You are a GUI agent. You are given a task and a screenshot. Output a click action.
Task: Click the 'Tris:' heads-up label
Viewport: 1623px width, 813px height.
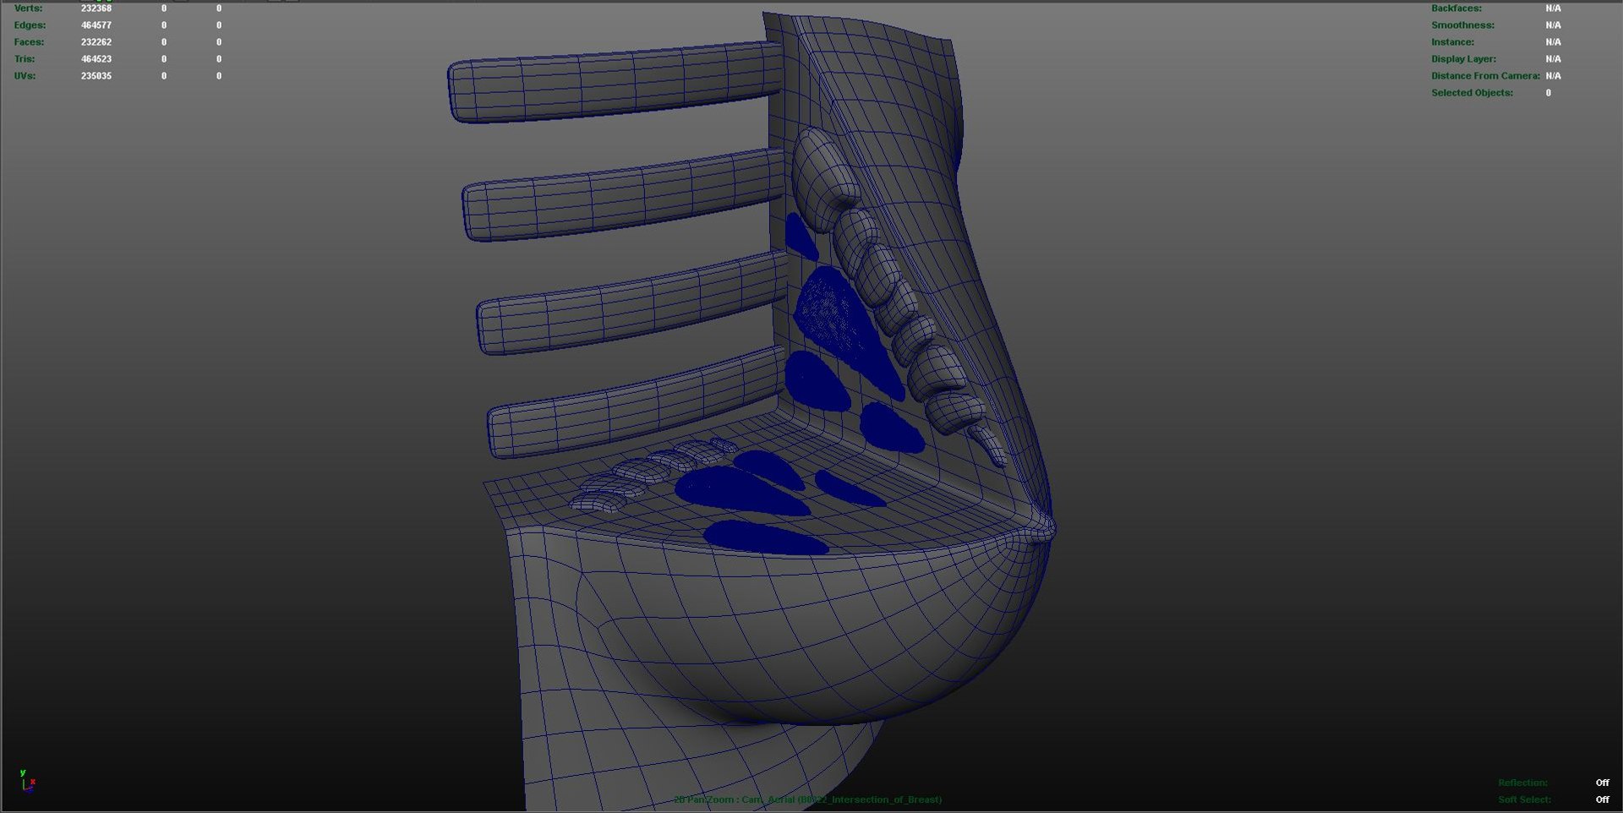pos(25,59)
